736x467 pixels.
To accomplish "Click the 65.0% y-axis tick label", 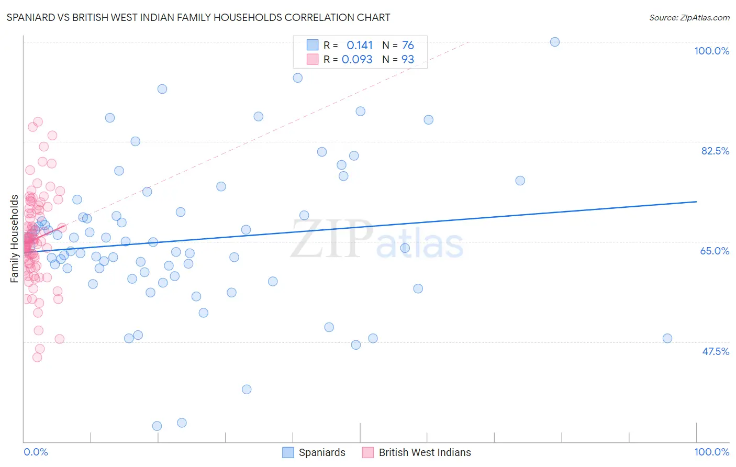I will click(x=715, y=251).
